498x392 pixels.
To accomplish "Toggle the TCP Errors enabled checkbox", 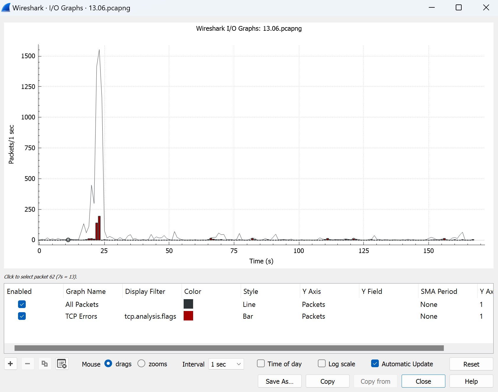I will point(22,316).
